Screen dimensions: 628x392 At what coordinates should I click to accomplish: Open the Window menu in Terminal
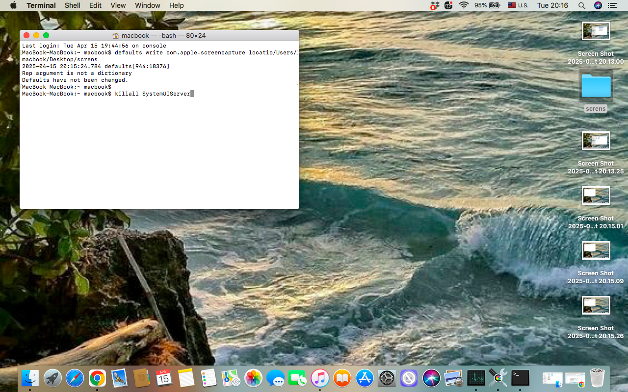[x=147, y=5]
